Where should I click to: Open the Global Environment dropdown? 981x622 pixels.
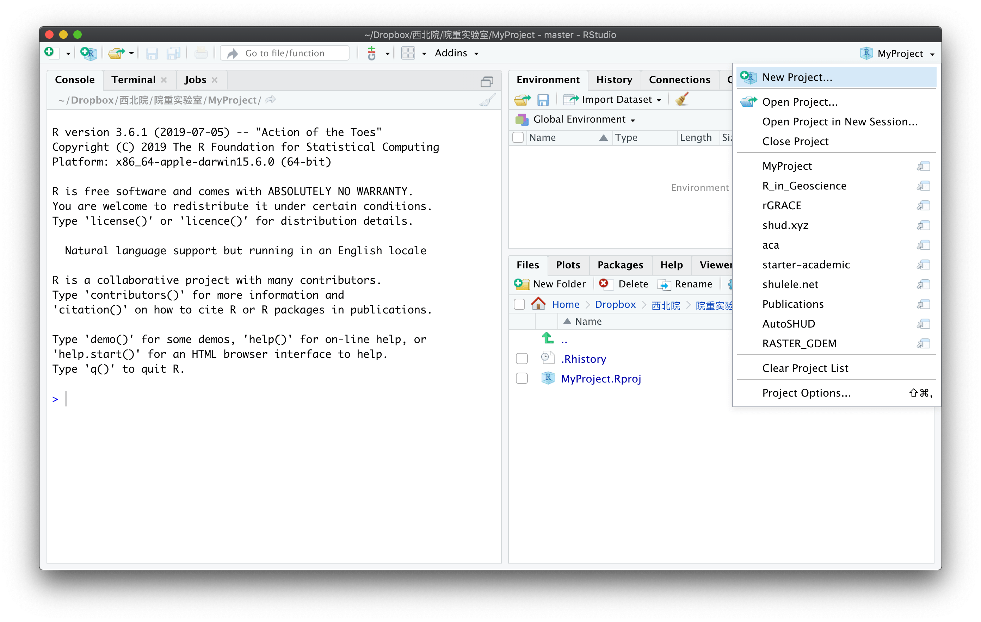click(x=575, y=119)
